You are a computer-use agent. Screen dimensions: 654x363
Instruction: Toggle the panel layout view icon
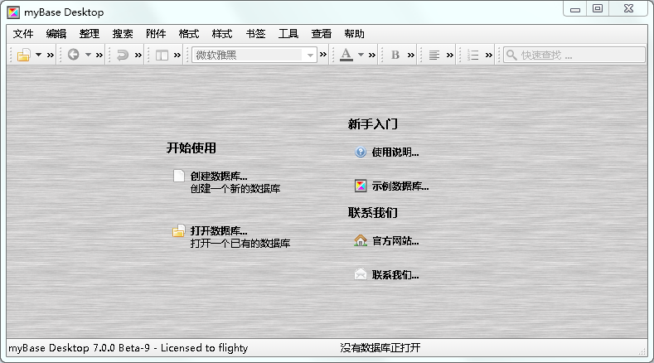pos(162,55)
